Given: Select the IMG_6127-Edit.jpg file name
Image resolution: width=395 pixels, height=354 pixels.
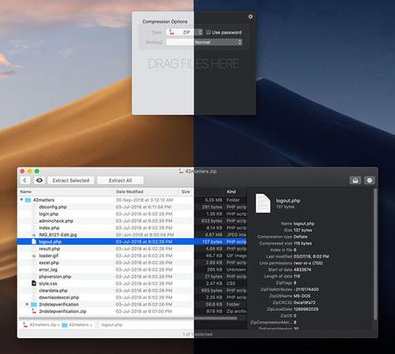Looking at the screenshot, I should point(57,235).
